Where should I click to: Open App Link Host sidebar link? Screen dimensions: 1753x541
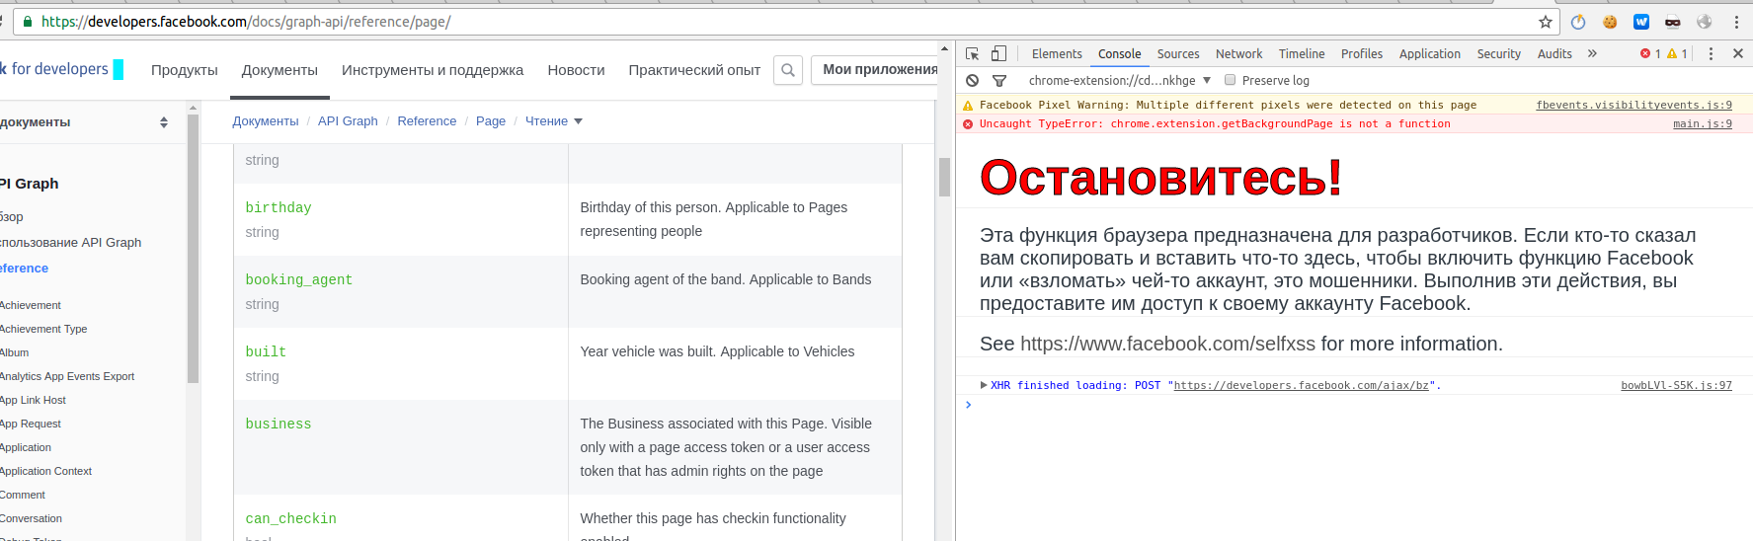pos(33,401)
